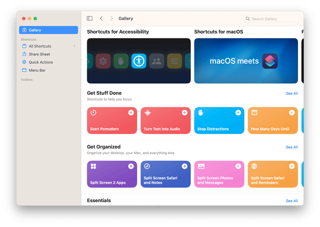Add the How Many Days Until shortcut

click(x=292, y=113)
